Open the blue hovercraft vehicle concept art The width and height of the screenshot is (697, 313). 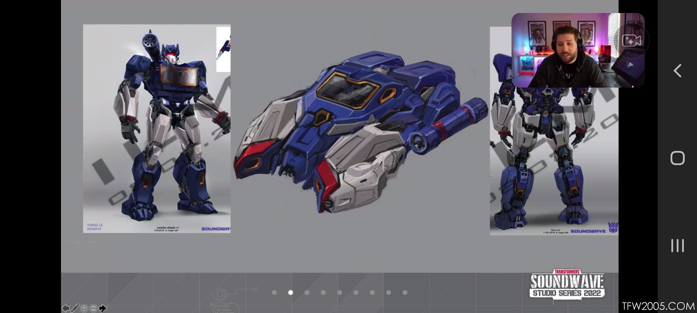(x=362, y=133)
